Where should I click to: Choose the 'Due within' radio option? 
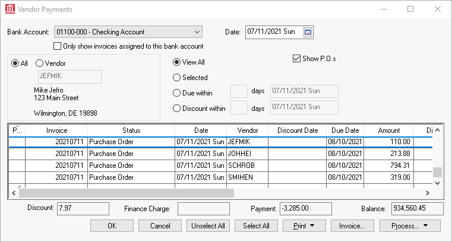point(177,93)
